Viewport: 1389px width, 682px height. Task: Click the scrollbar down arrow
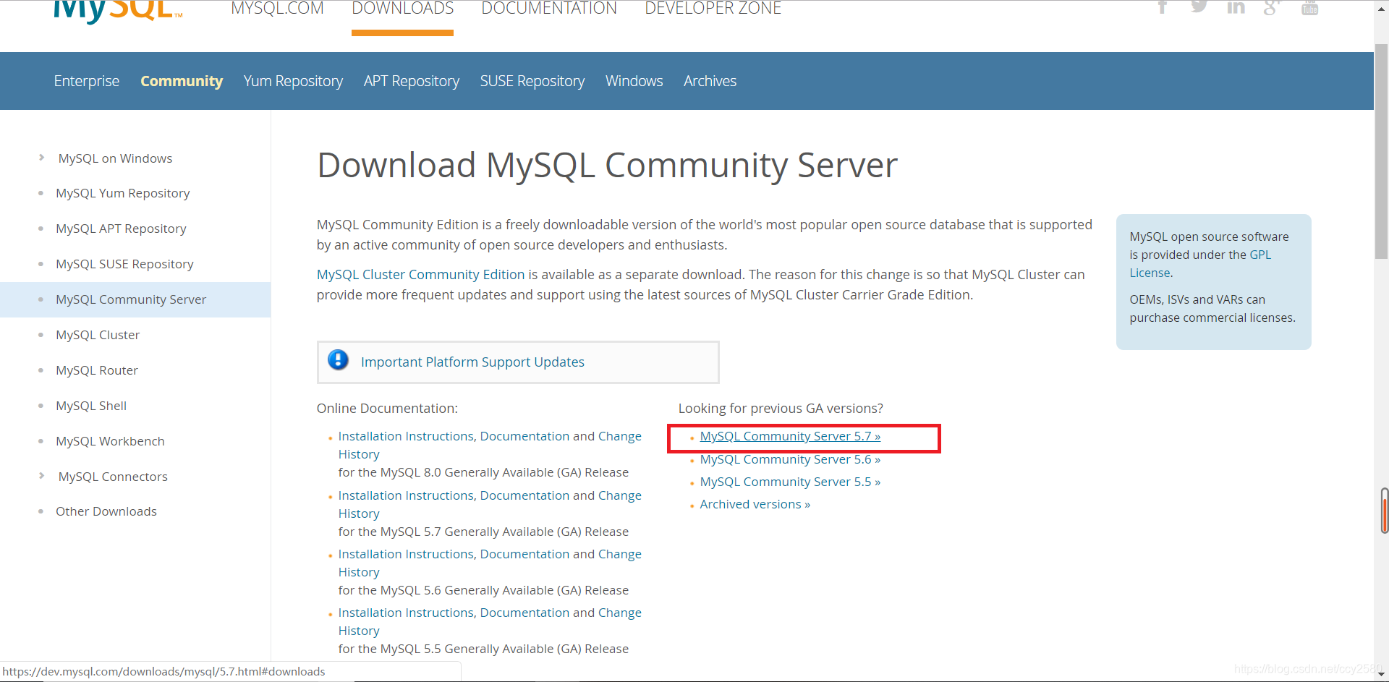1381,674
